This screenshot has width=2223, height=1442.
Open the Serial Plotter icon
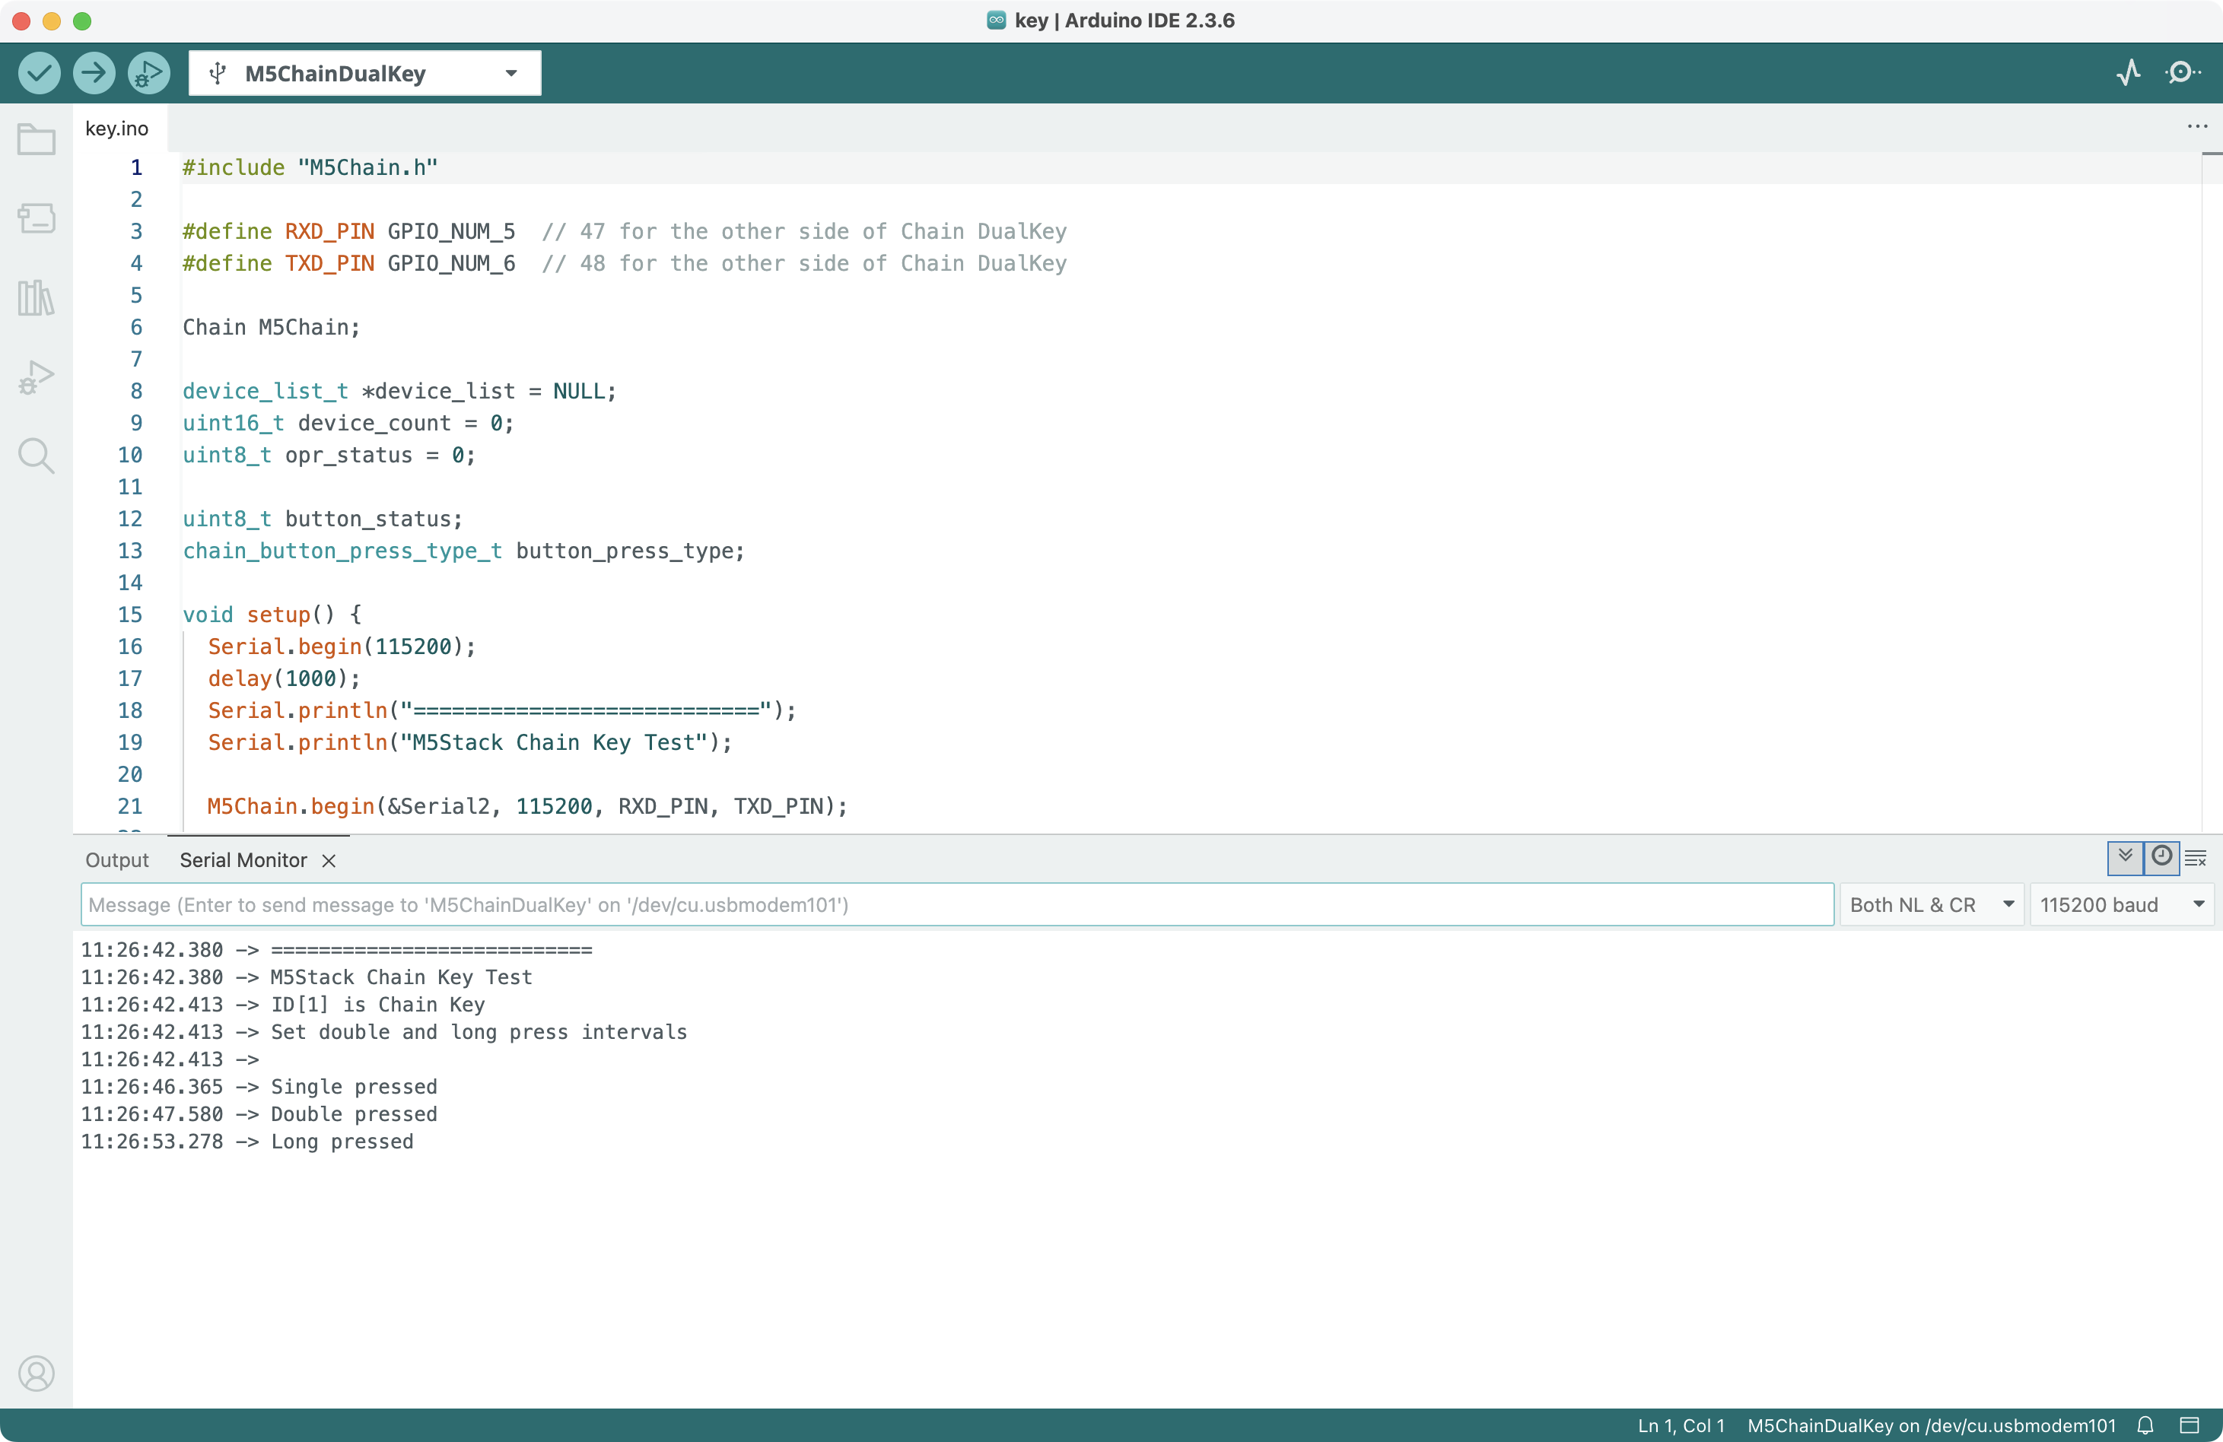tap(2129, 73)
